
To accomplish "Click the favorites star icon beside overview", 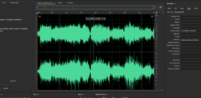I will coord(157,7).
